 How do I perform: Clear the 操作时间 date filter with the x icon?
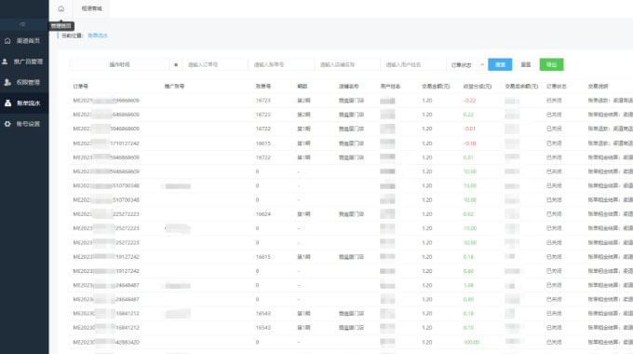pos(176,64)
